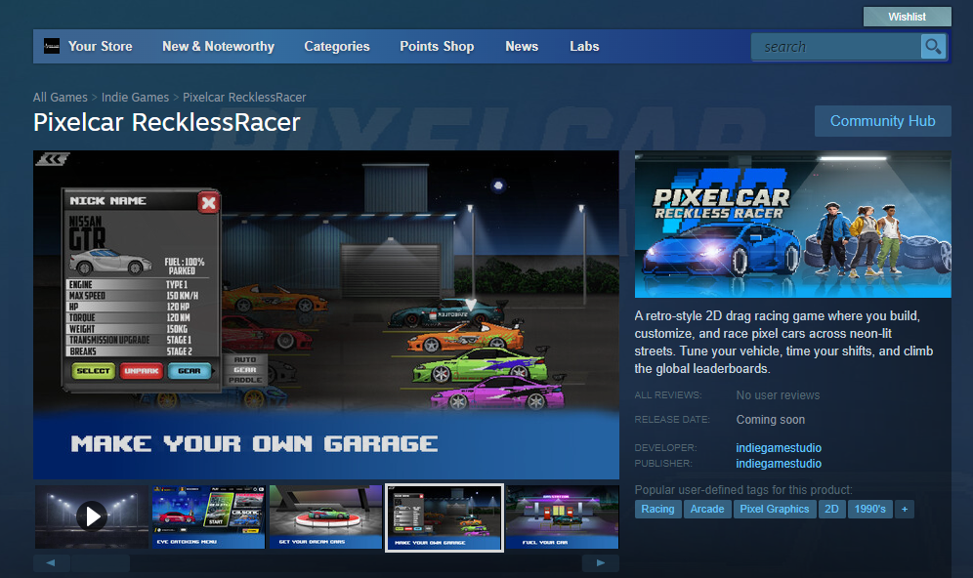973x578 pixels.
Task: Go to the Points Shop tab
Action: [x=437, y=46]
